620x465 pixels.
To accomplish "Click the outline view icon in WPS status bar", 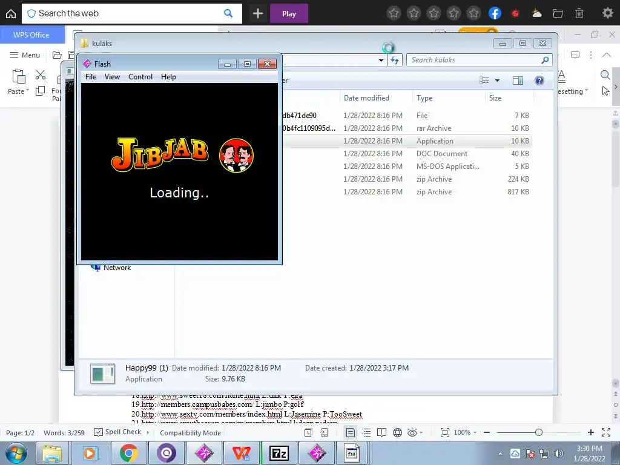I will 366,432.
